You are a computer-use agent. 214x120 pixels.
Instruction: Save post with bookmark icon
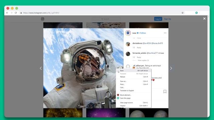165,92
